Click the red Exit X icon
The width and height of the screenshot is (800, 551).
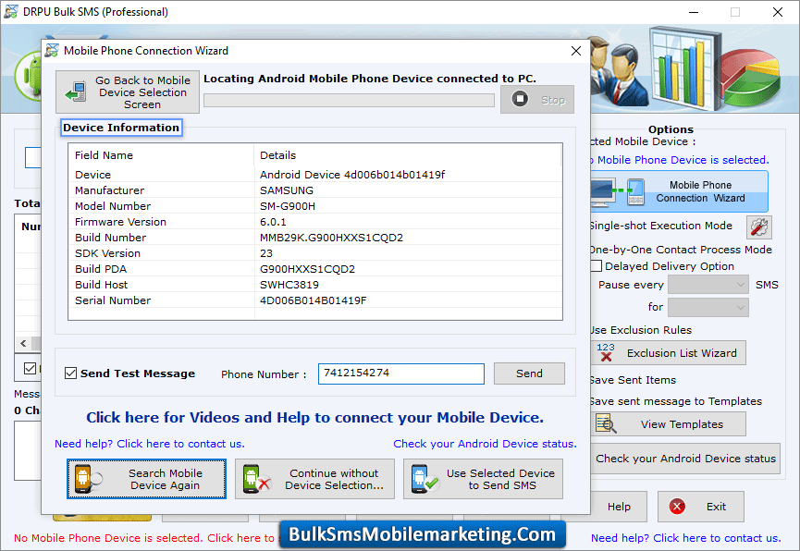pyautogui.click(x=677, y=507)
